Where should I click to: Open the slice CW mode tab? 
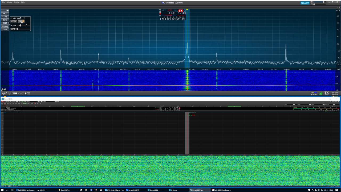[173, 19]
